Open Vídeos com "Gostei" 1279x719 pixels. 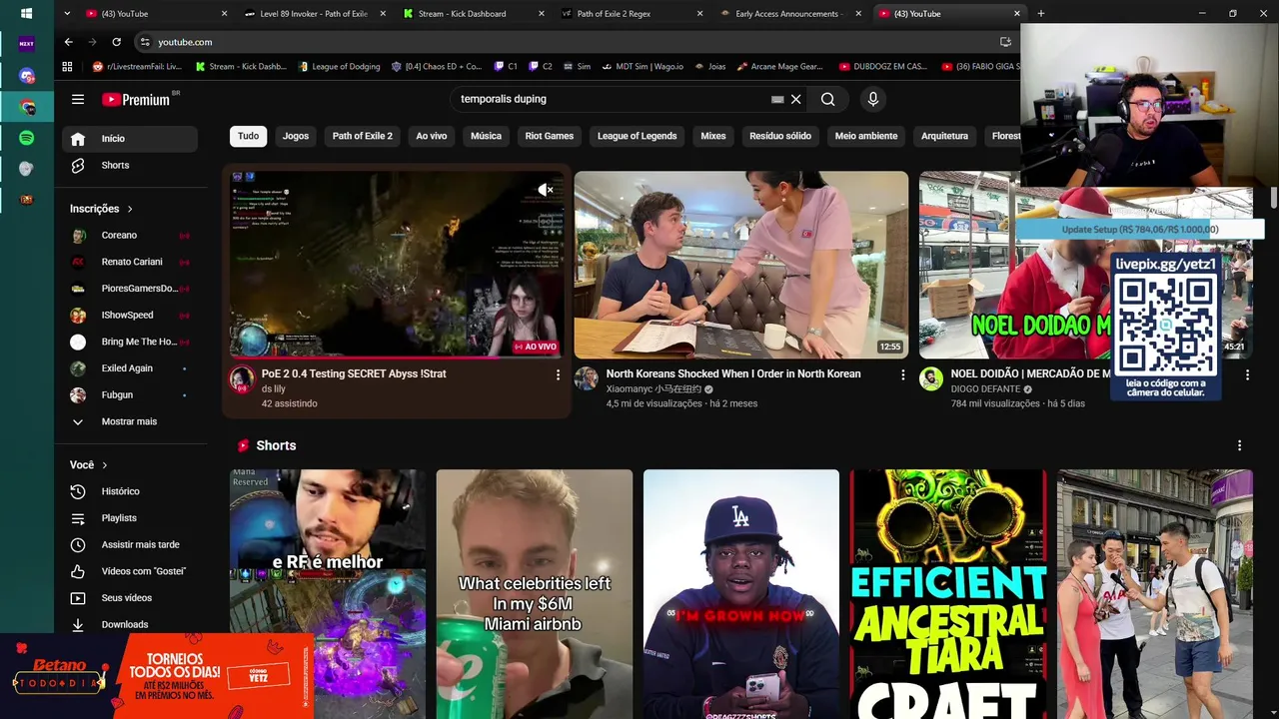click(130, 571)
